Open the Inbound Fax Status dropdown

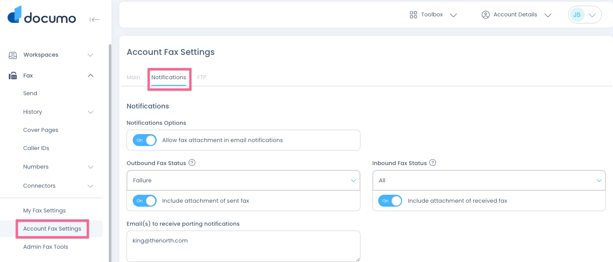(489, 181)
